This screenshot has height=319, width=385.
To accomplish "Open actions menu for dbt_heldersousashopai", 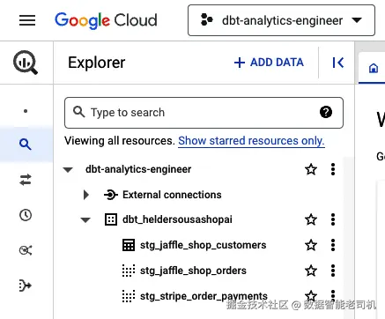I will pyautogui.click(x=333, y=219).
